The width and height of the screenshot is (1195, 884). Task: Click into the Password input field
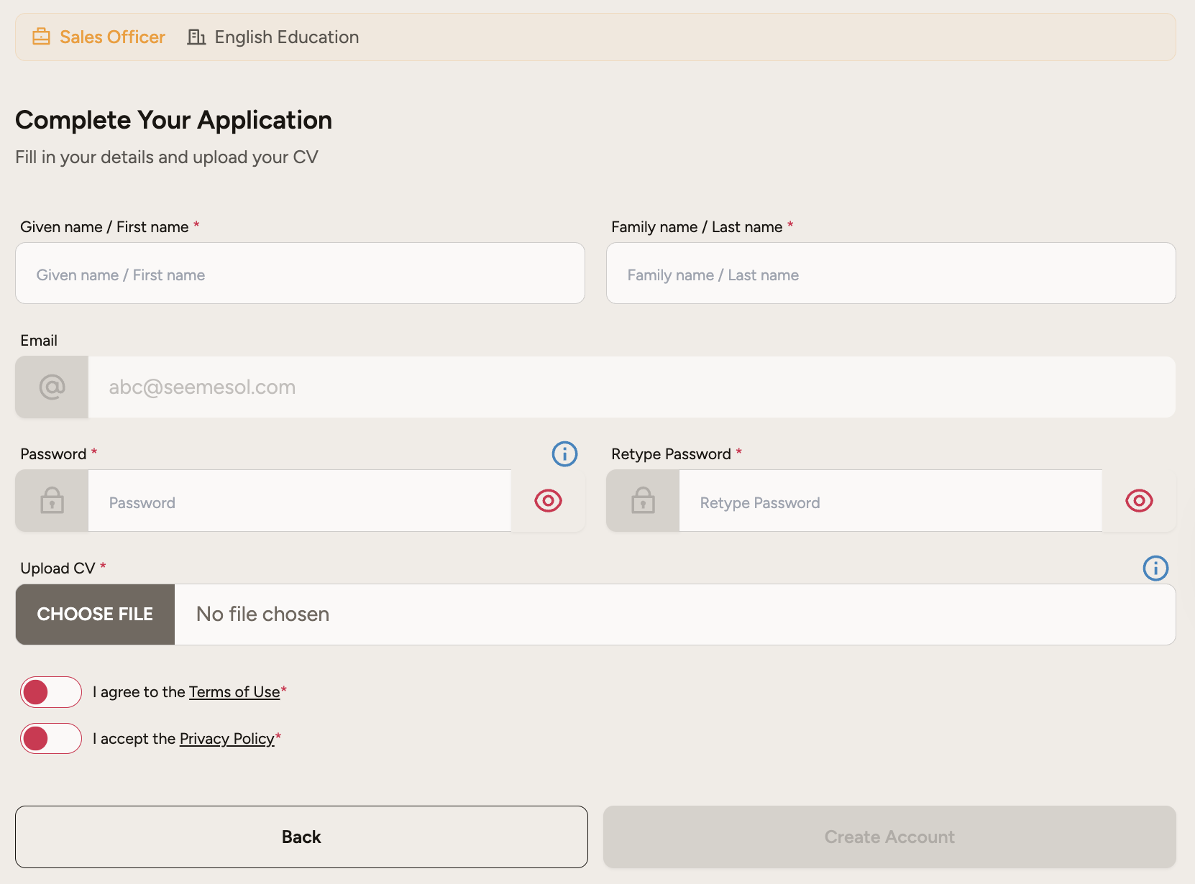pyautogui.click(x=299, y=502)
